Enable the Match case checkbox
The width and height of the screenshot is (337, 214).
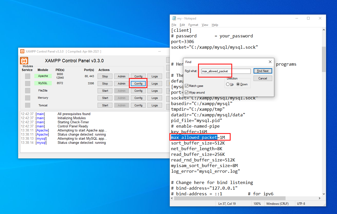[187, 86]
